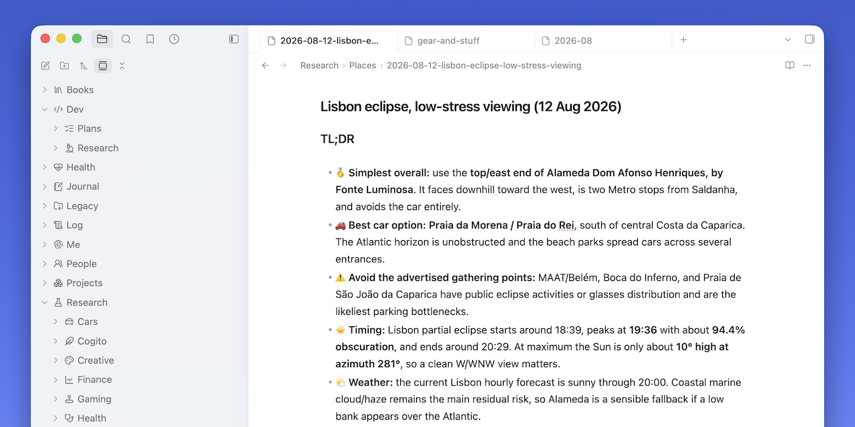Toggle the right sidebar icon
The width and height of the screenshot is (855, 427).
[810, 39]
